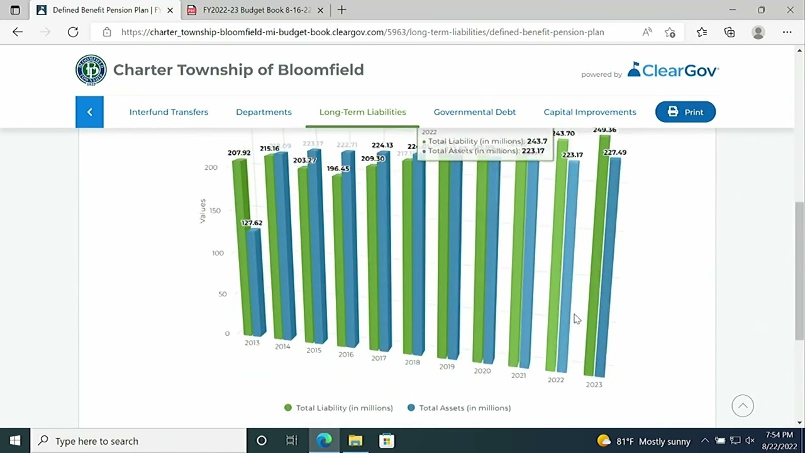
Task: Open Edge settings and more menu
Action: click(x=787, y=32)
